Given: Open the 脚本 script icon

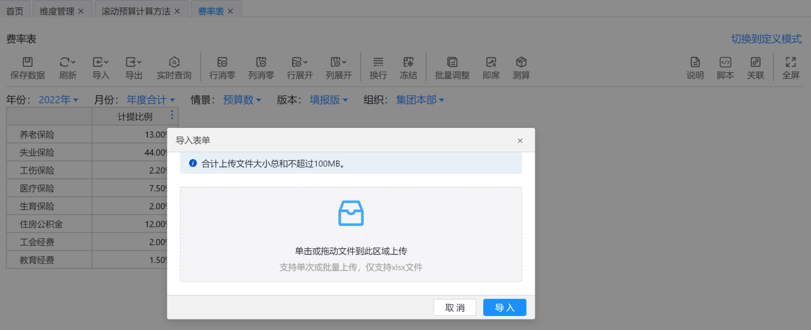Looking at the screenshot, I should pyautogui.click(x=725, y=62).
